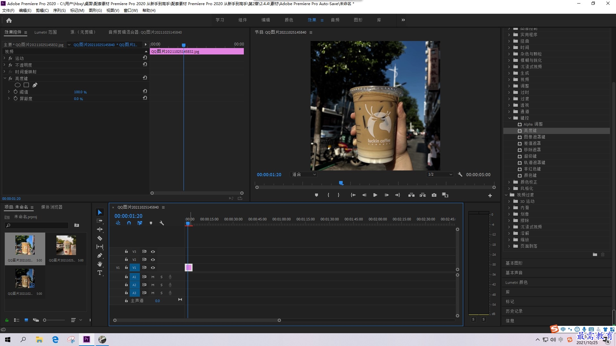This screenshot has width=616, height=346.
Task: Collapse 键控 effects folder
Action: [x=509, y=118]
